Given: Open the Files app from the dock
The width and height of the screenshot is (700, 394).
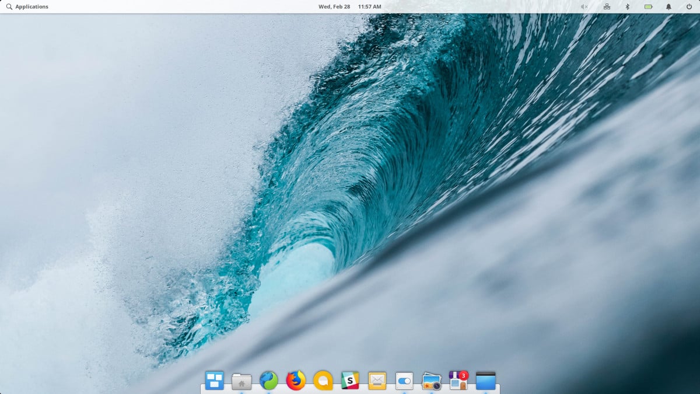Looking at the screenshot, I should [x=242, y=381].
